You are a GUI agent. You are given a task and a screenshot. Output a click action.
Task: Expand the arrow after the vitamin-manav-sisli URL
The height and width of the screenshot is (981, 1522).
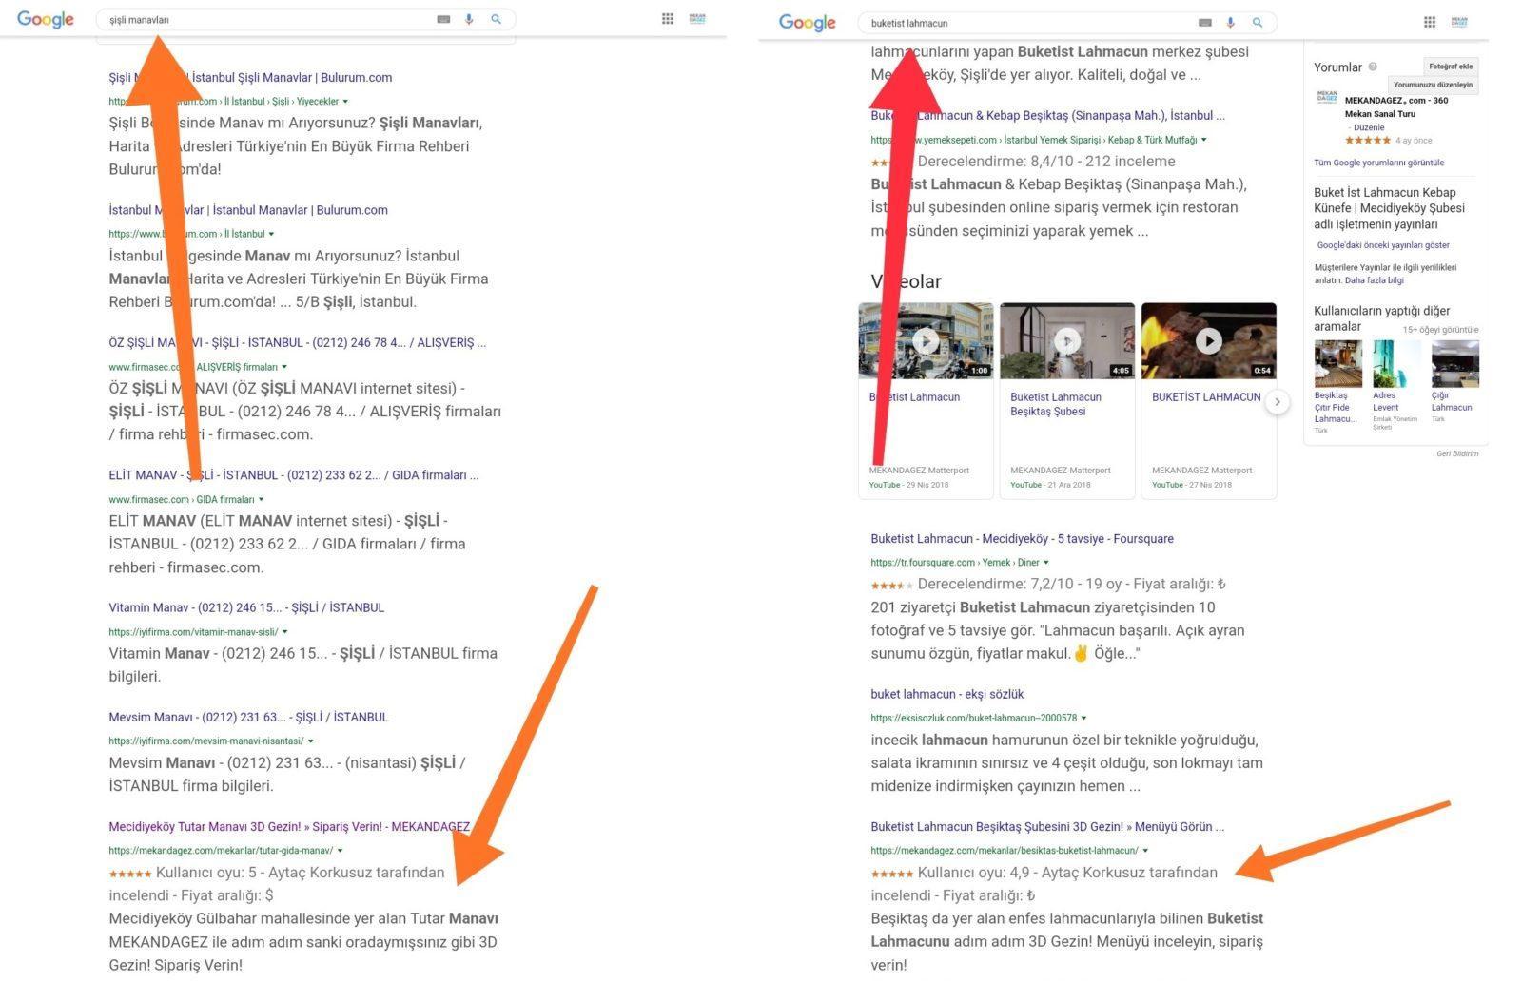click(x=285, y=632)
